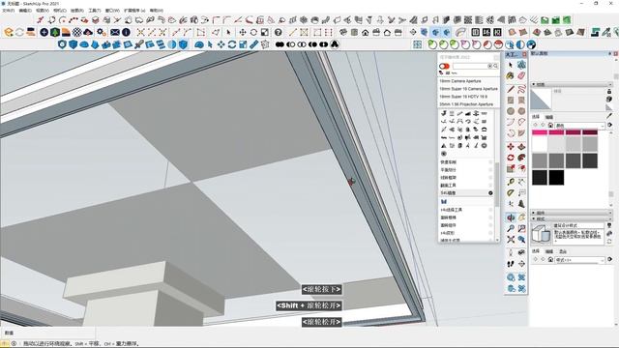This screenshot has width=619, height=348.
Task: Clear the plugin search field
Action: tap(490, 66)
